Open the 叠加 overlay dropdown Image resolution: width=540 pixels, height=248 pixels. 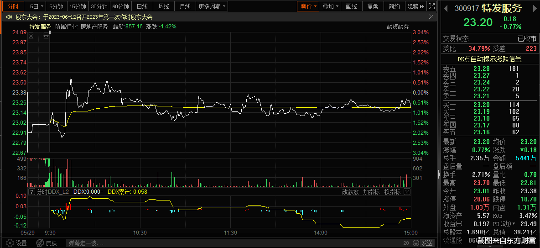tap(330, 6)
